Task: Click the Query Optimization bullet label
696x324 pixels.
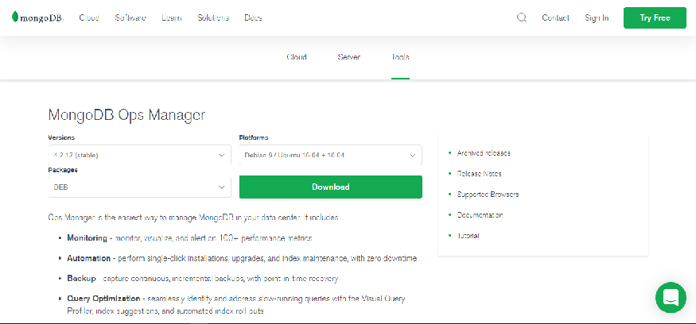Action: (x=103, y=299)
